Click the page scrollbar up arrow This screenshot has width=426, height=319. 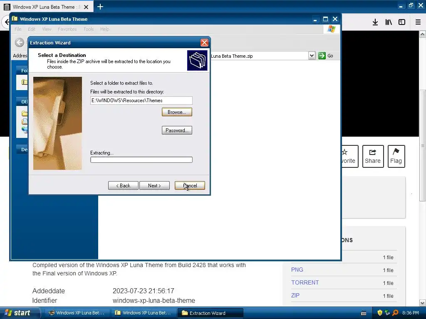pos(423,34)
